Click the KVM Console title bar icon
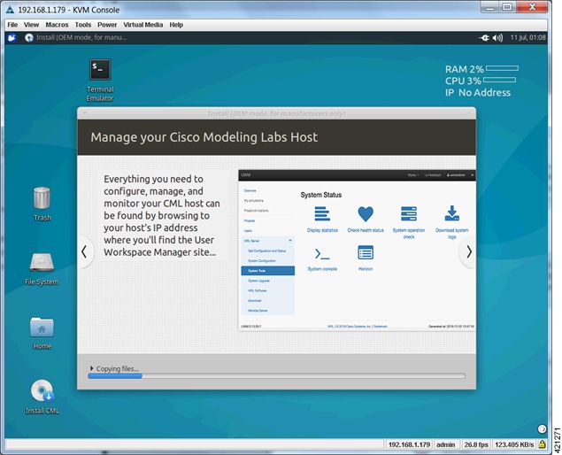This screenshot has height=455, width=562. [x=11, y=10]
